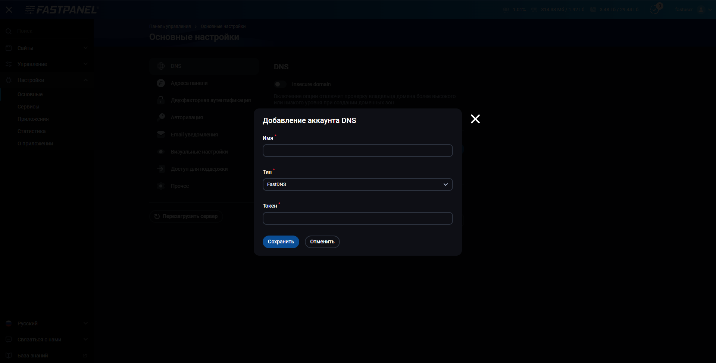
Task: Click the Сохранить button
Action: click(281, 242)
